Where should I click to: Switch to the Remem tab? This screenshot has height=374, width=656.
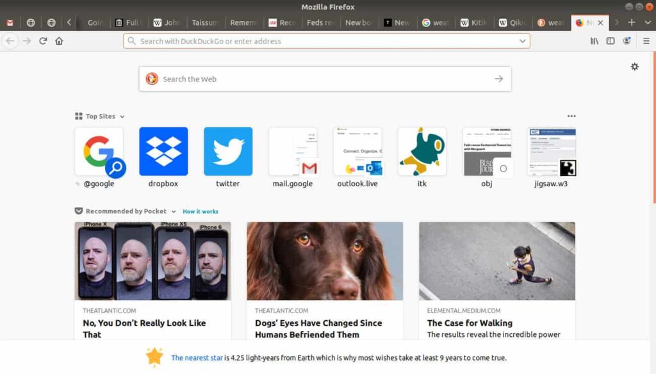(243, 22)
